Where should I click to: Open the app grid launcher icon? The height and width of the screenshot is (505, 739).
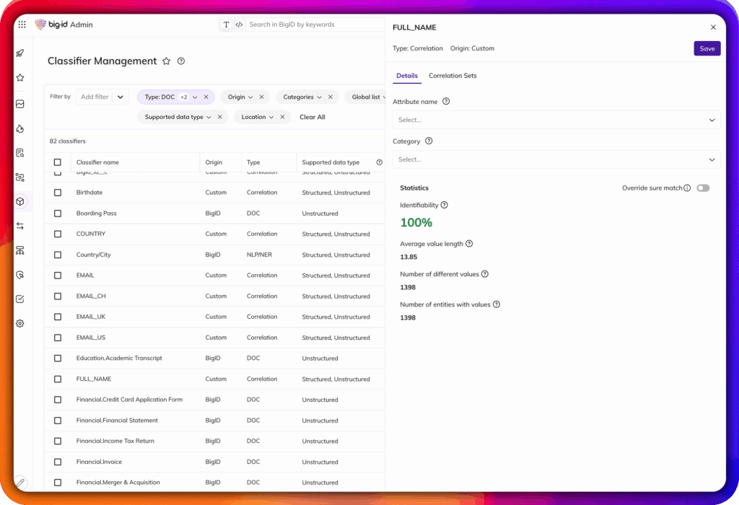click(x=22, y=25)
